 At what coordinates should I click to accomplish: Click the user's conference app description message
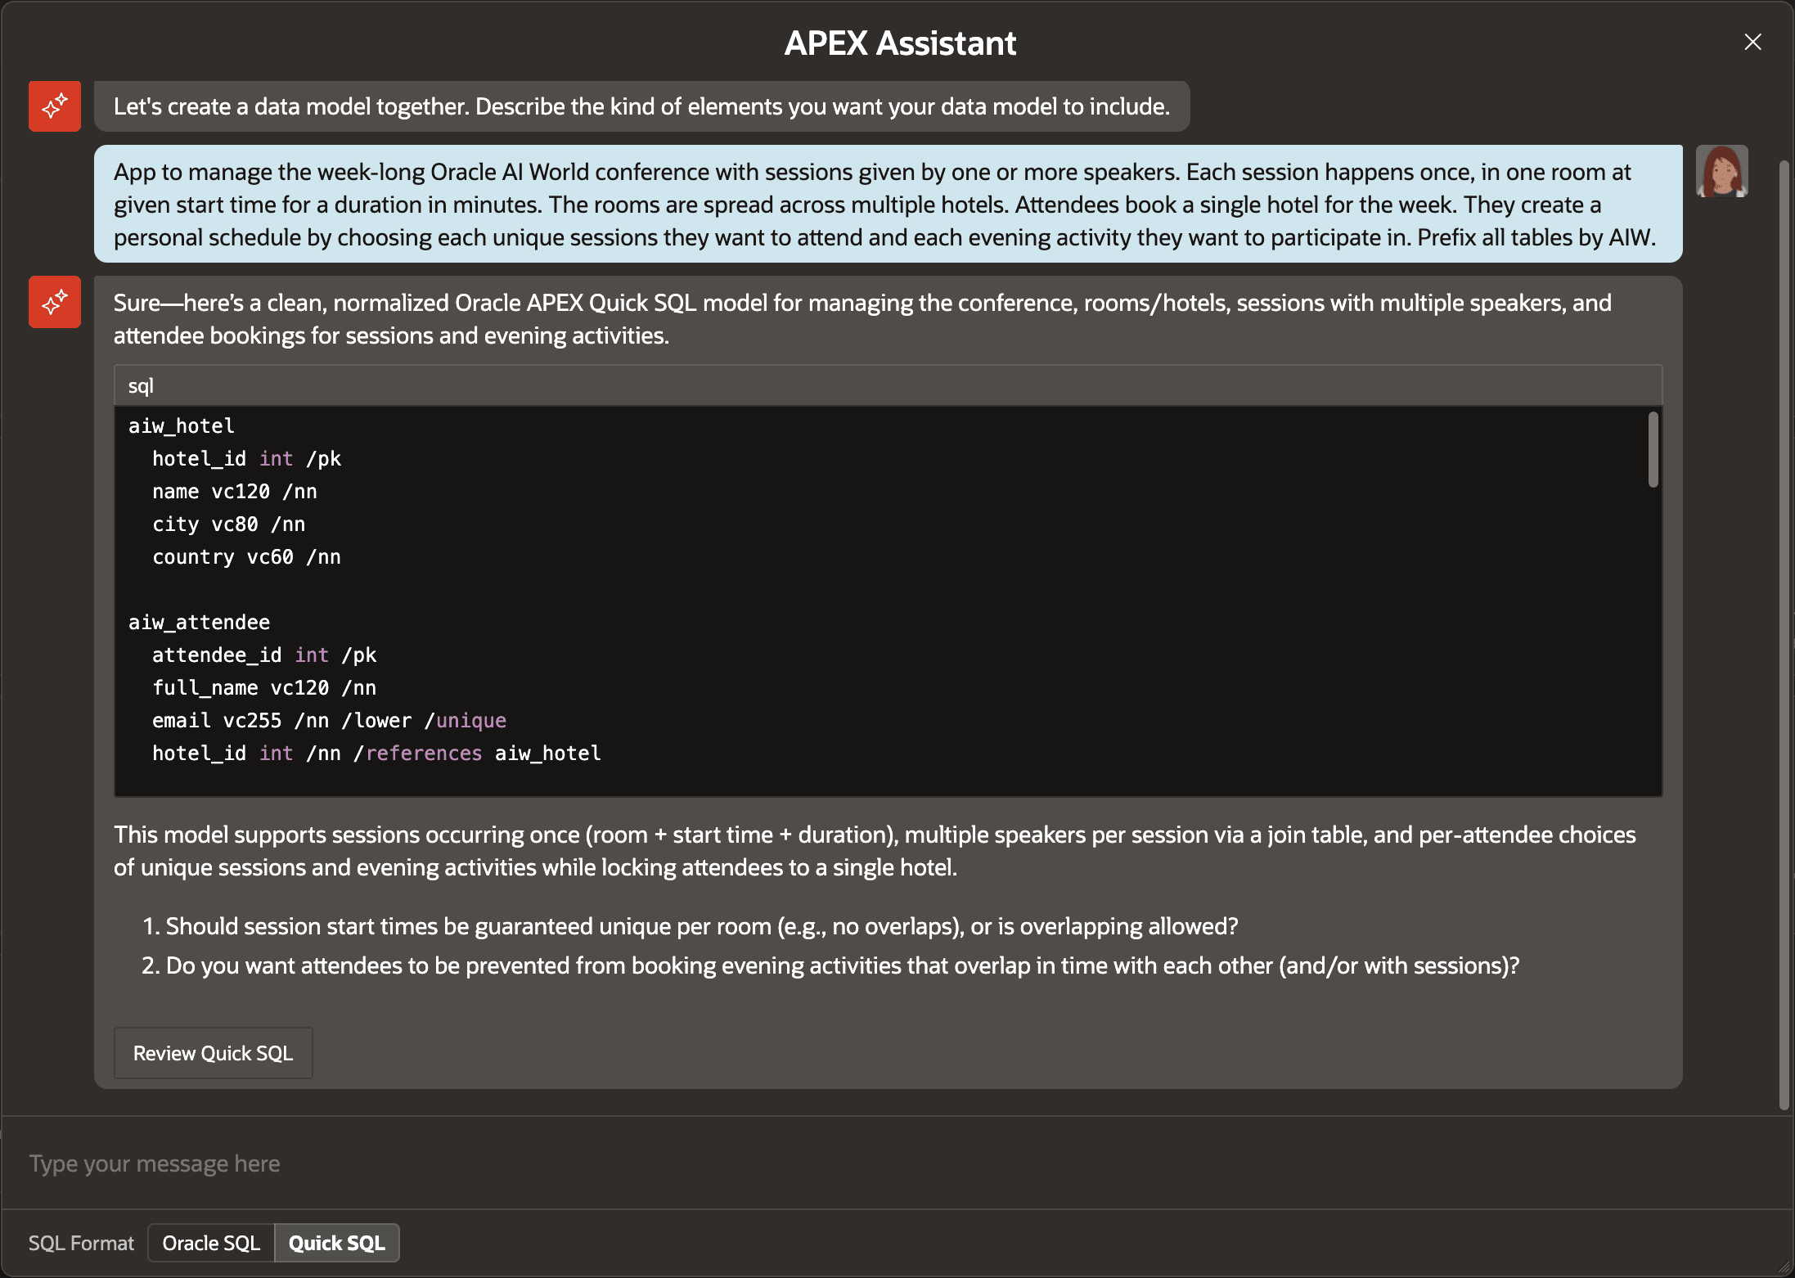point(889,205)
